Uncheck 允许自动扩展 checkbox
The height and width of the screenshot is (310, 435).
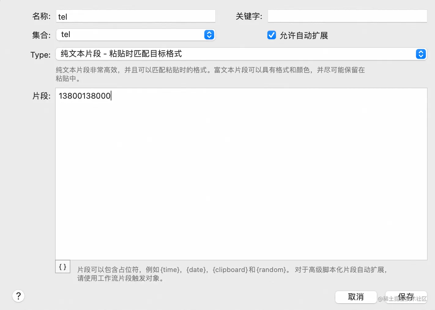coord(272,35)
